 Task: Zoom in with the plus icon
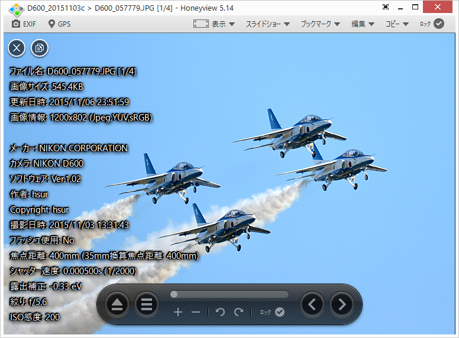pyautogui.click(x=178, y=312)
